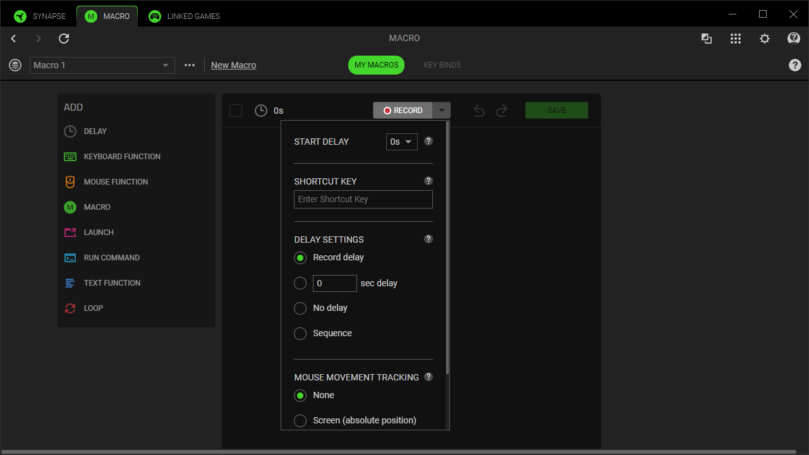Open the Start Delay 0s dropdown
Screen dimensions: 809x455
(x=401, y=142)
